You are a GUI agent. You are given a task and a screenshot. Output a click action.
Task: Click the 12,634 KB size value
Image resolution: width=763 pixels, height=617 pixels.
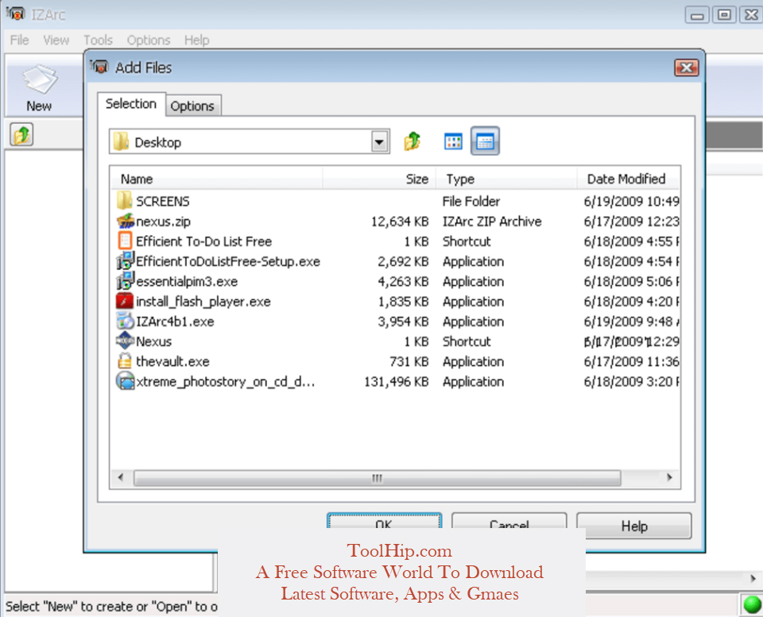[x=400, y=222]
